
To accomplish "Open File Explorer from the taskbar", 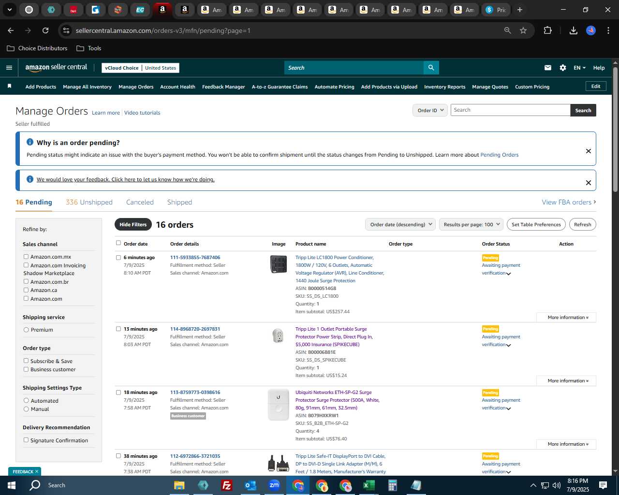I will click(x=179, y=485).
